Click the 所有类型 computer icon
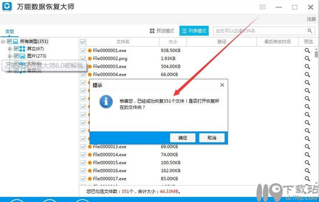The height and width of the screenshot is (202, 319). 15,41
